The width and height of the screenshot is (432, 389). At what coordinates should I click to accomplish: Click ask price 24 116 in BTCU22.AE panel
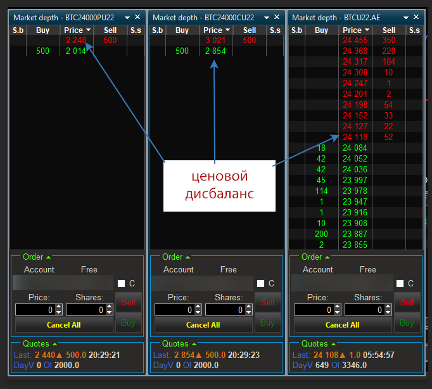click(355, 137)
